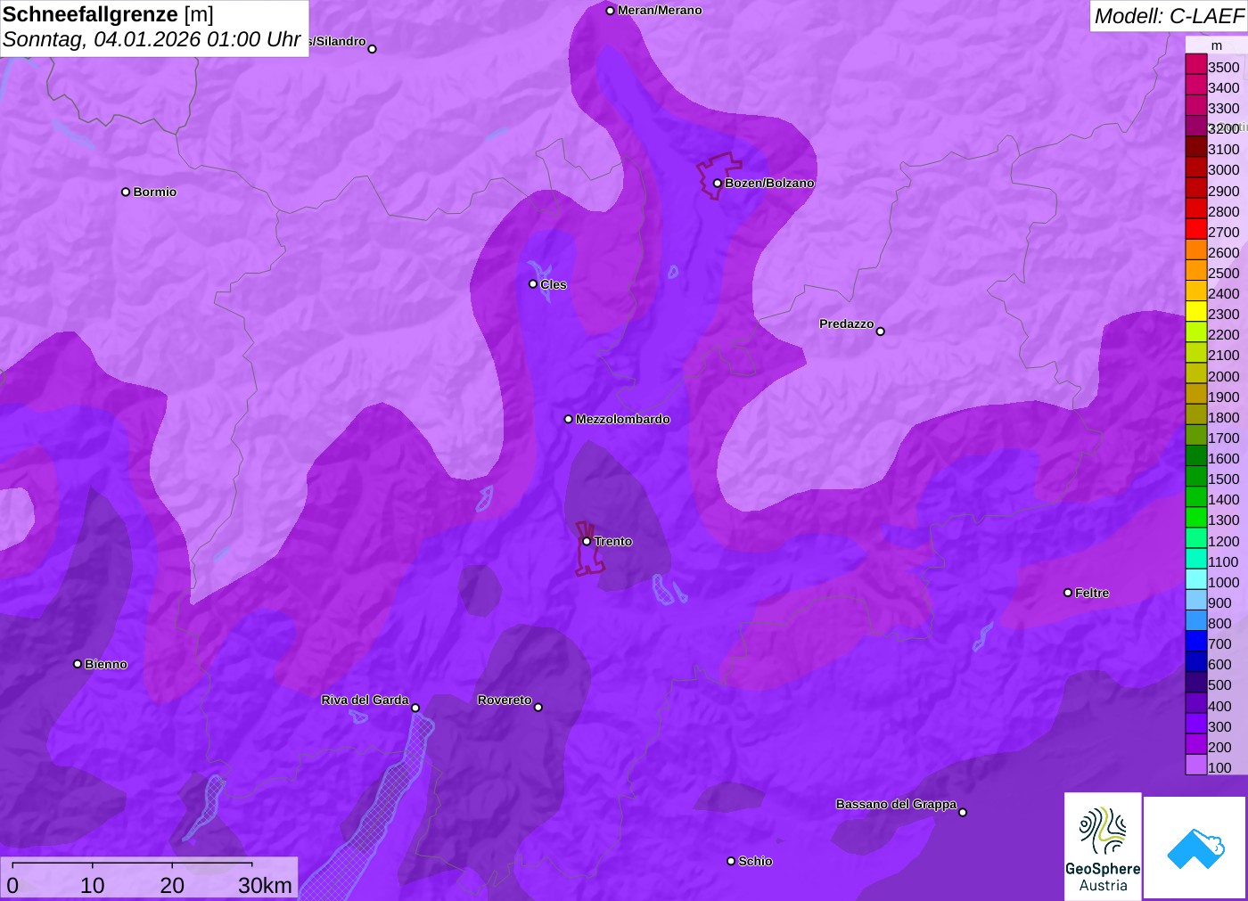Click the Bozen/Bolzano city marker
This screenshot has width=1248, height=901.
click(x=717, y=184)
